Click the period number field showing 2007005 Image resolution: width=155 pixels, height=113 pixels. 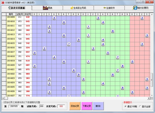(14, 106)
